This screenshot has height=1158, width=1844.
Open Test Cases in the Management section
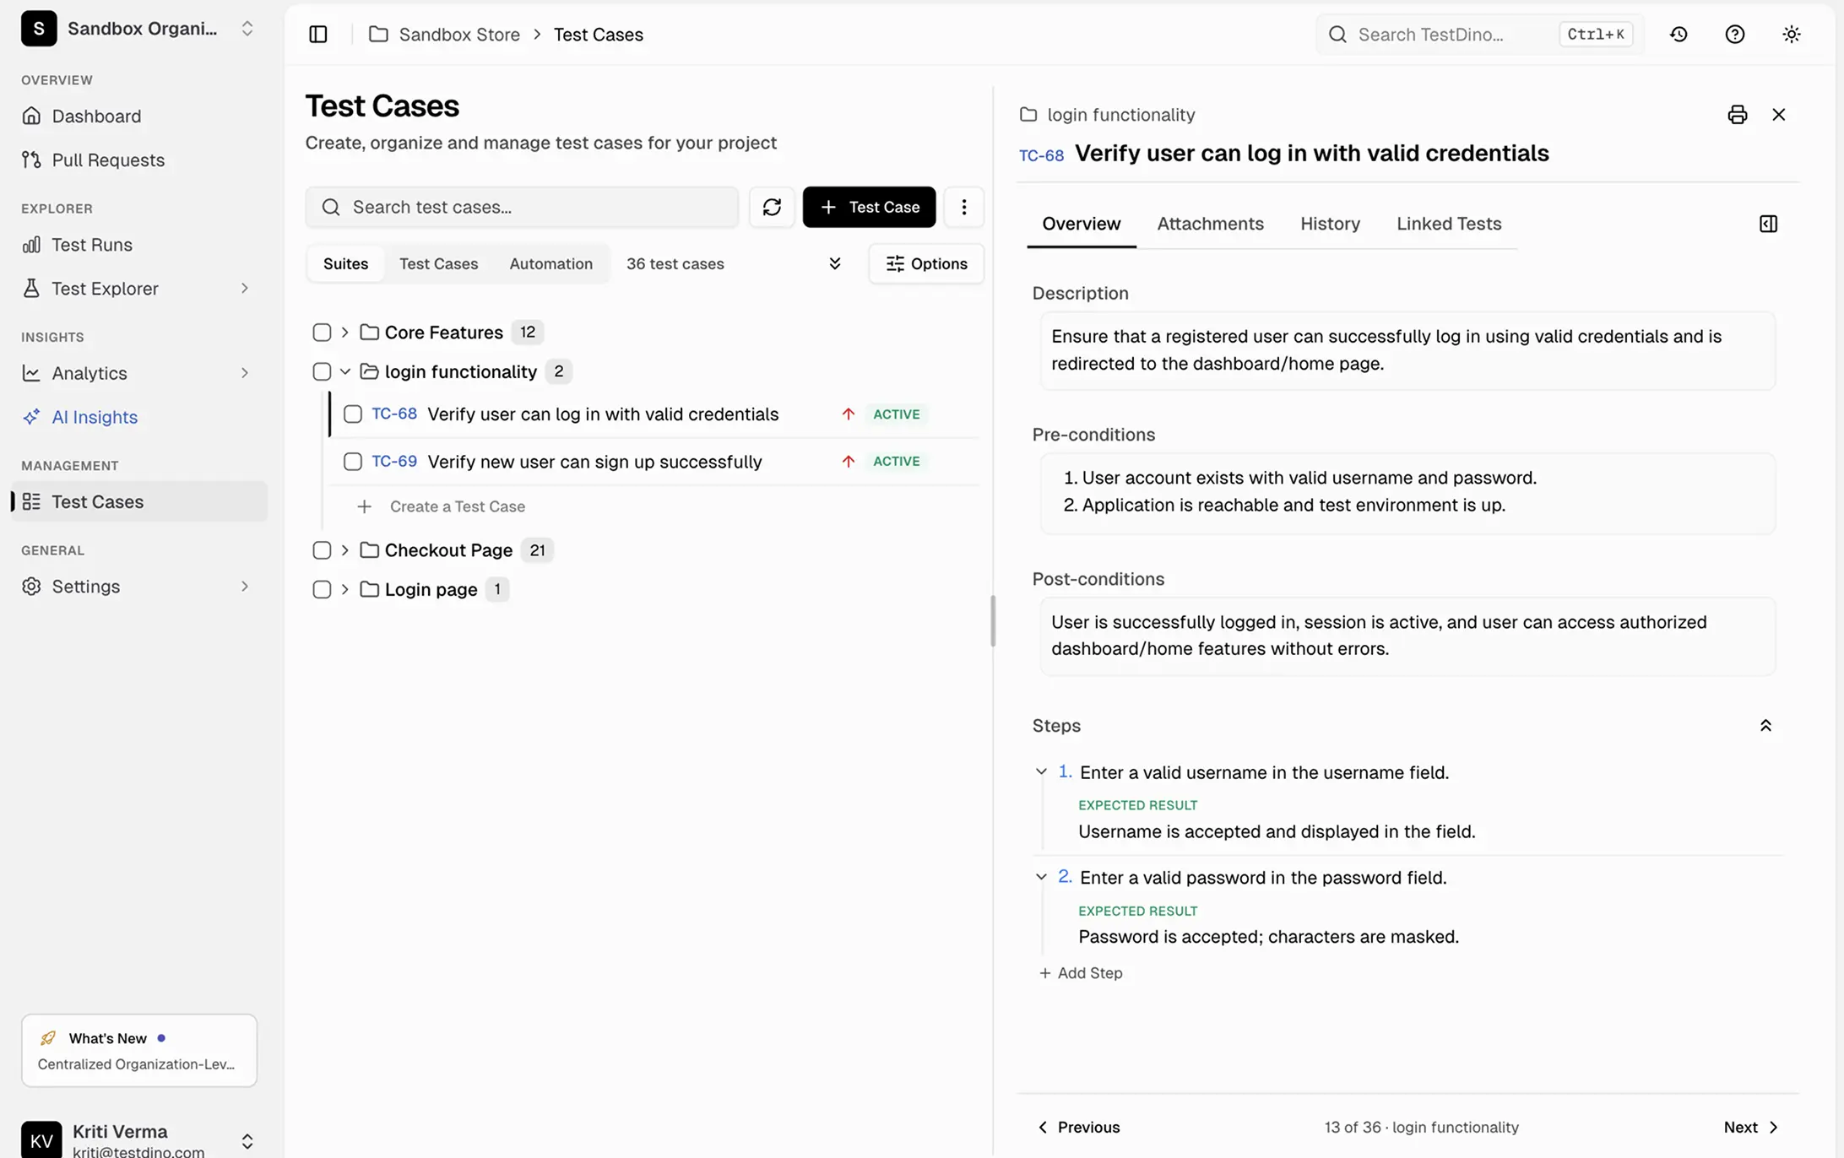point(139,501)
